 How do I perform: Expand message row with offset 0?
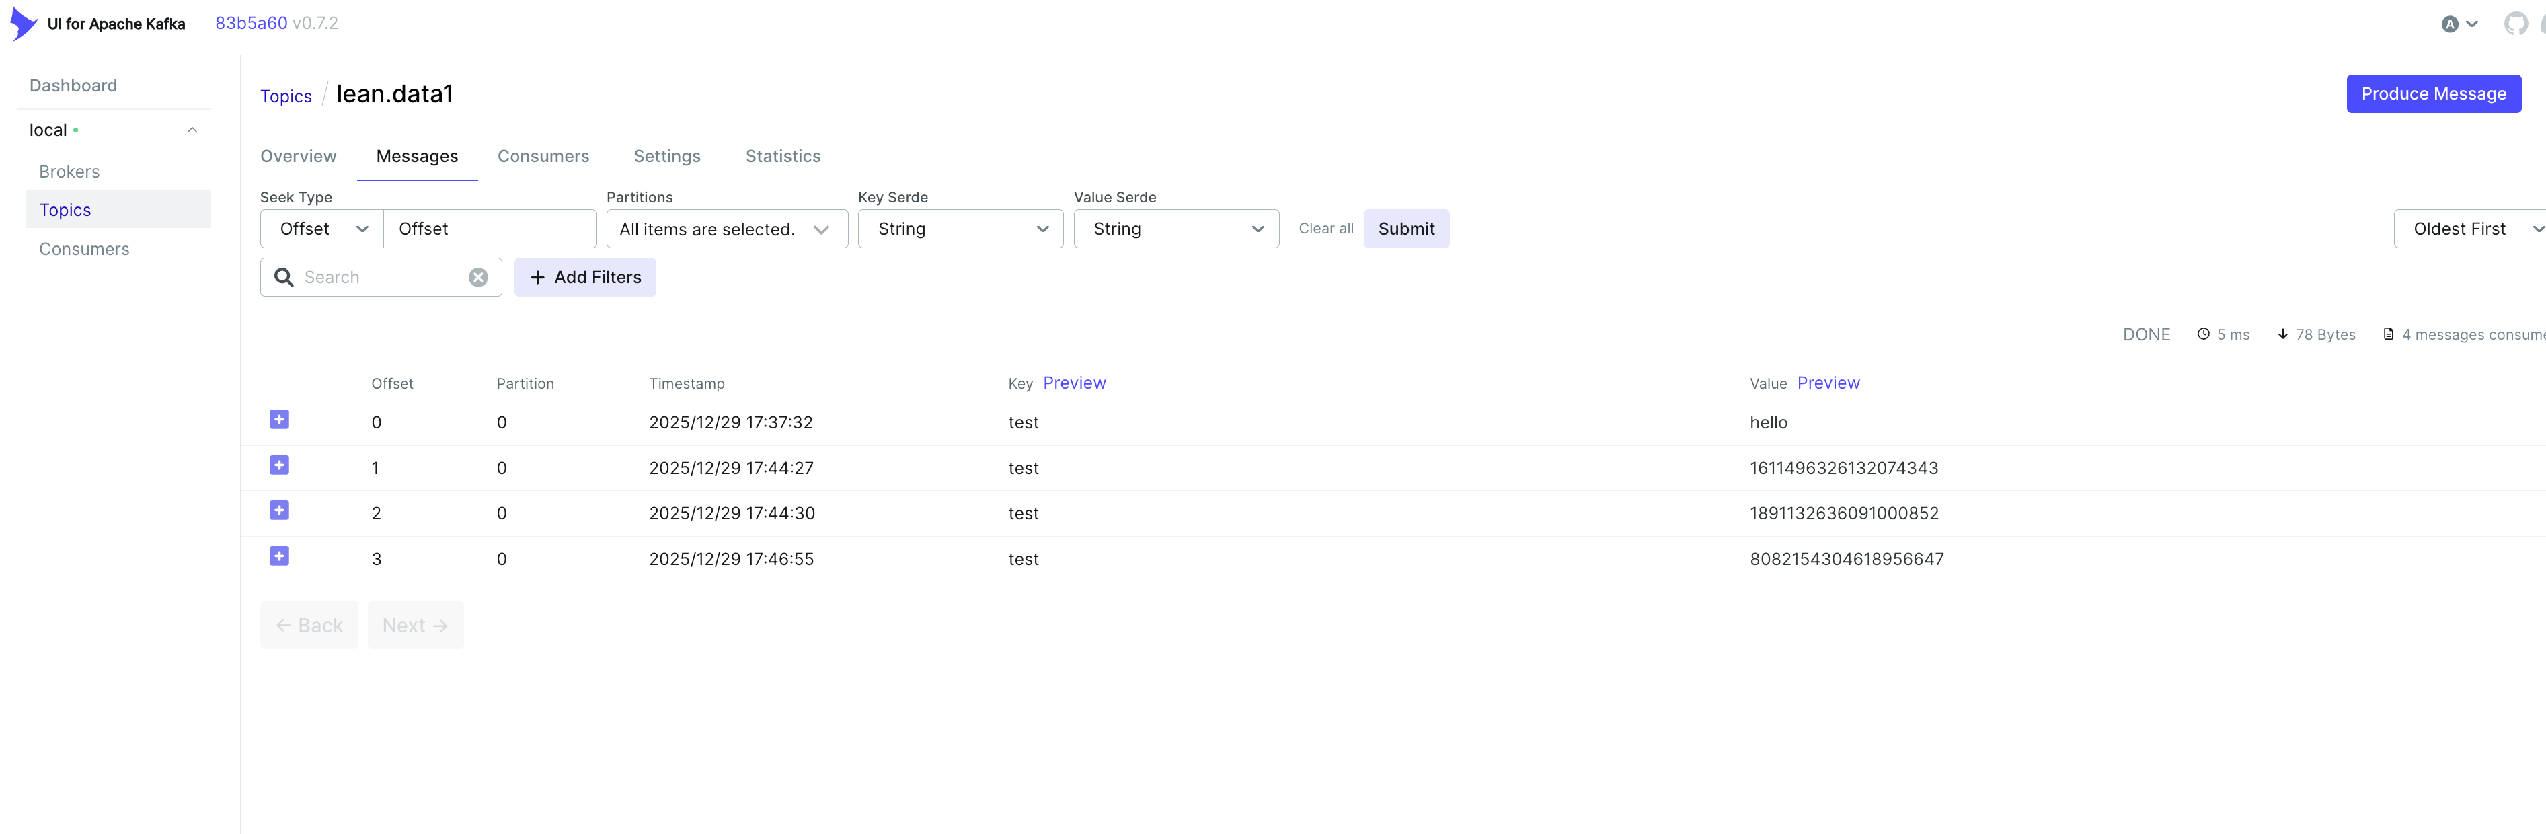pyautogui.click(x=280, y=420)
